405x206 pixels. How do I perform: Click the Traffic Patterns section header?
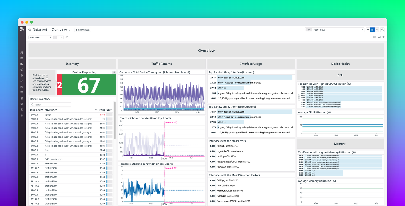162,64
